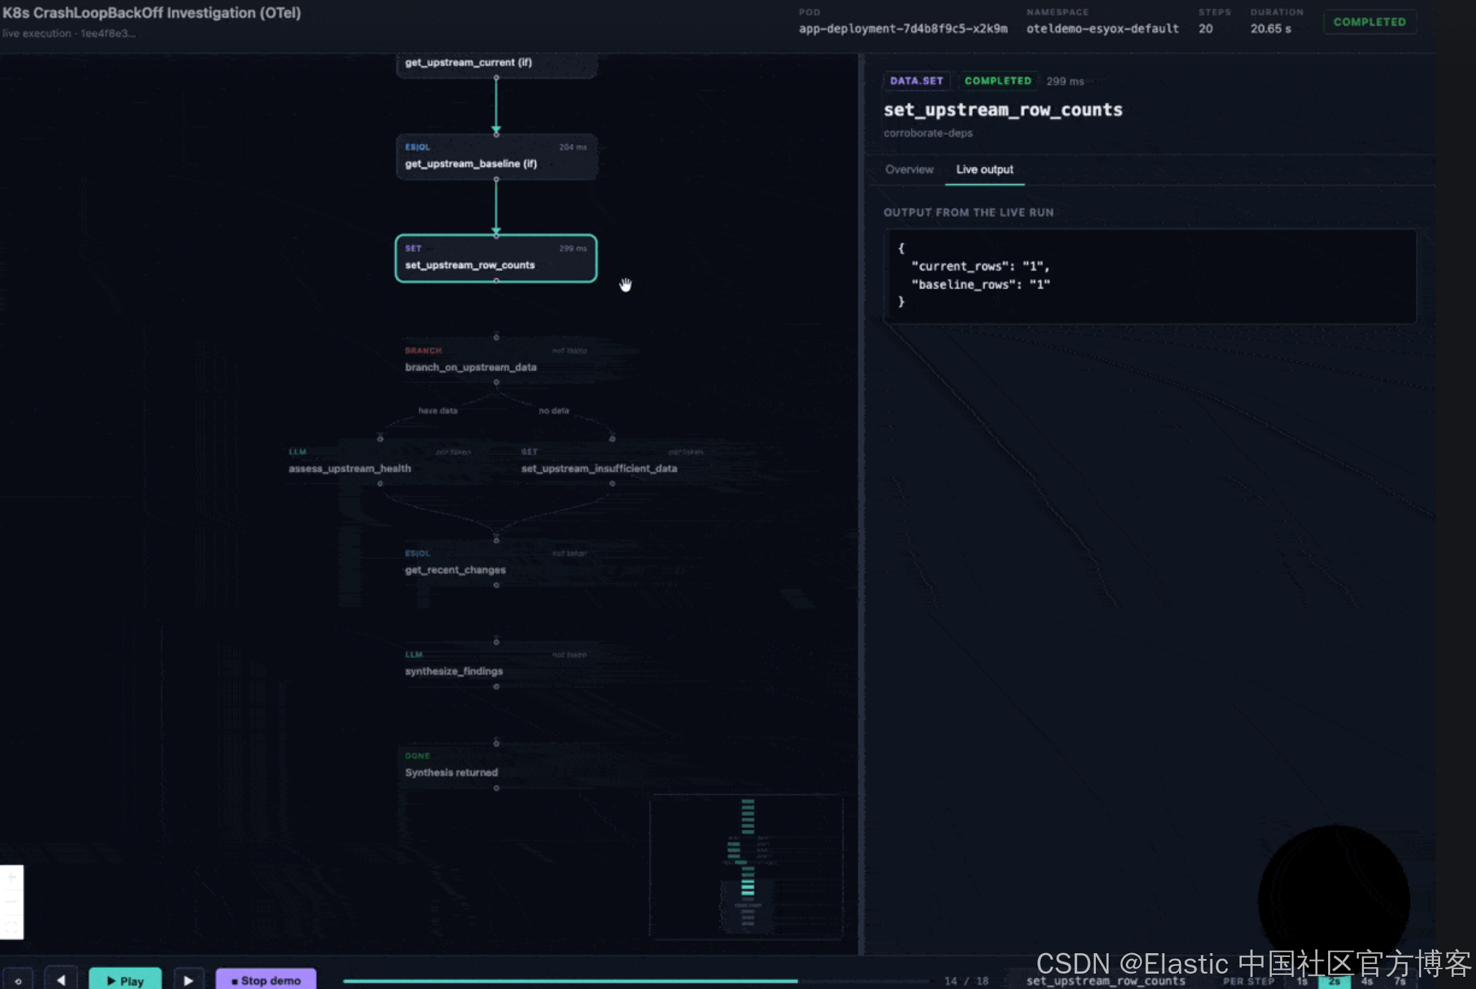This screenshot has width=1476, height=989.
Task: Click the restart loop icon button
Action: (18, 980)
